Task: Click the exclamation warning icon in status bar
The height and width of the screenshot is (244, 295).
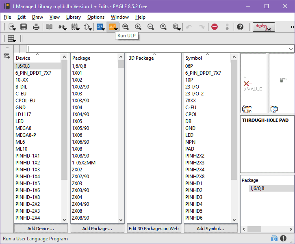Action: coord(283,239)
